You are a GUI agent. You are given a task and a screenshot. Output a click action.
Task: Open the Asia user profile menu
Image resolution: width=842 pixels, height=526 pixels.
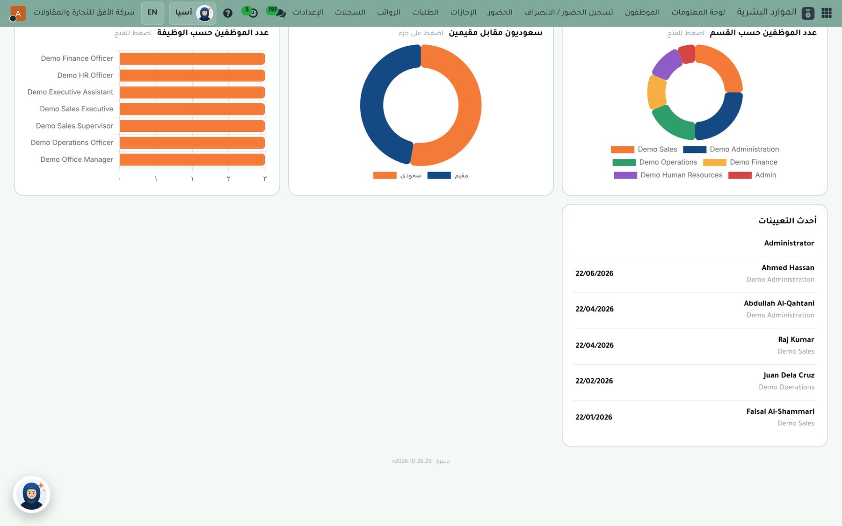coord(193,13)
